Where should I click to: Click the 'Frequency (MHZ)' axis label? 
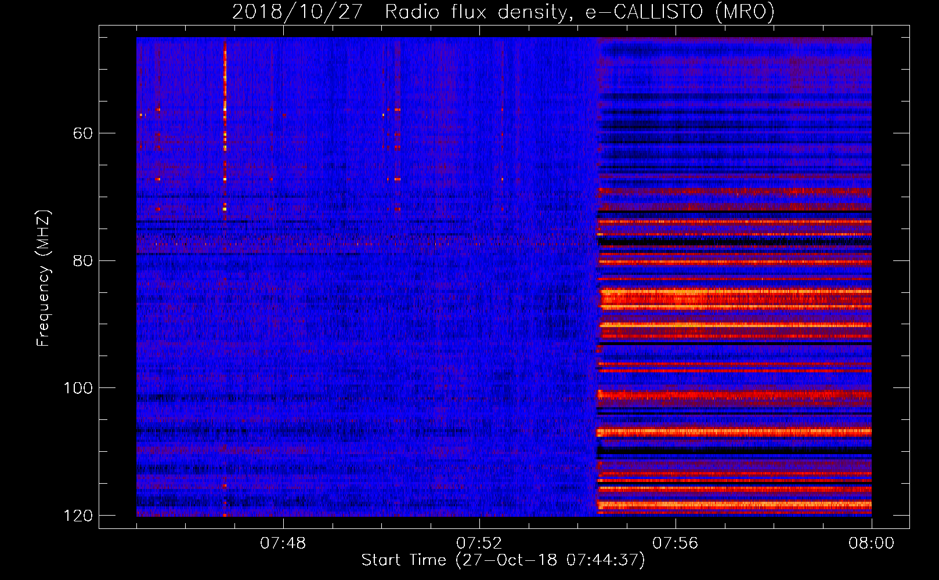[x=44, y=278]
